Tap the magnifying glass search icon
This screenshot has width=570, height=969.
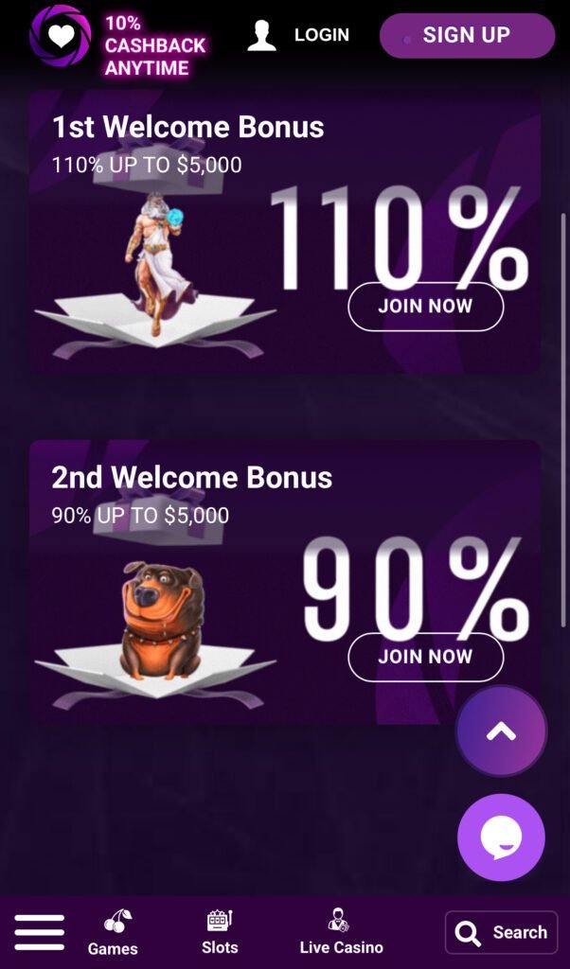[468, 933]
